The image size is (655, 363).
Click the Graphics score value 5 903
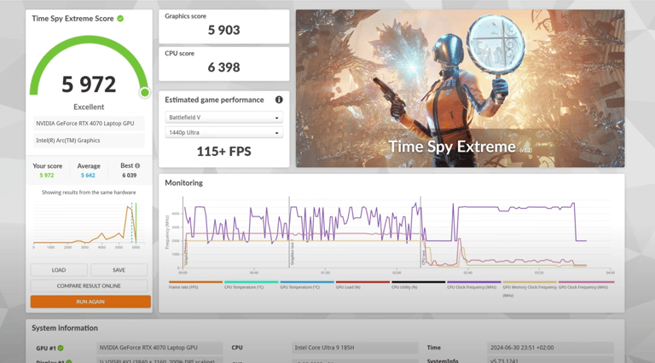(224, 30)
